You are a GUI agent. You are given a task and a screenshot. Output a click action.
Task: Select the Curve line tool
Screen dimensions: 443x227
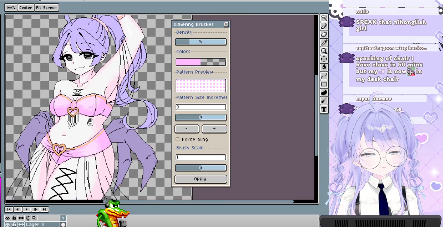coord(324,76)
